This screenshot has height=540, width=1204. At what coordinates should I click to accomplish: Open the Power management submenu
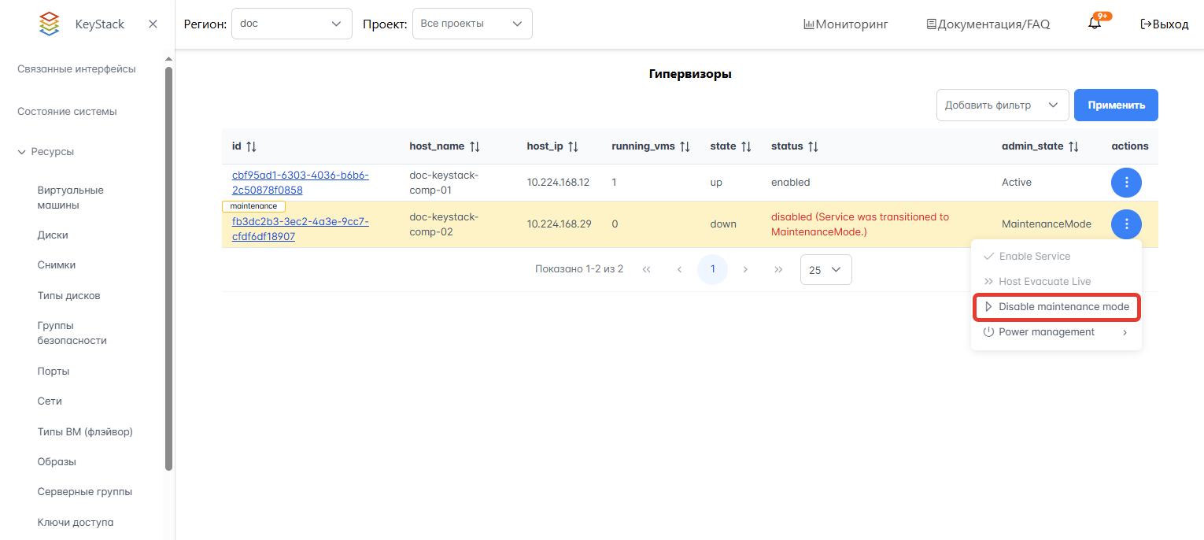coord(1056,332)
